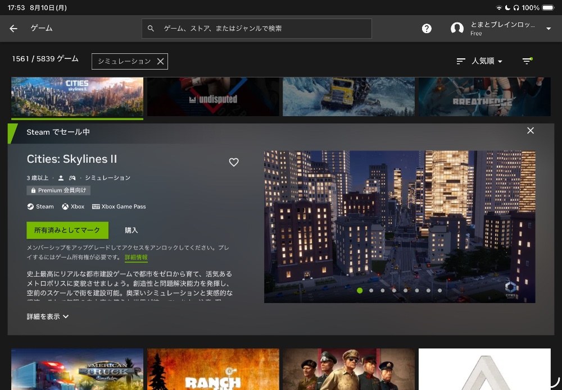Open the filter options icon
The image size is (562, 390).
[x=527, y=61]
